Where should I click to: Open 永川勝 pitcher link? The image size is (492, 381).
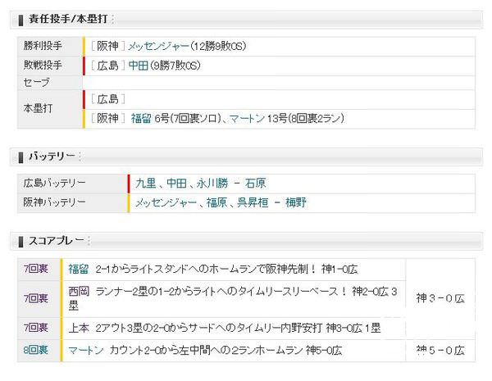(212, 184)
